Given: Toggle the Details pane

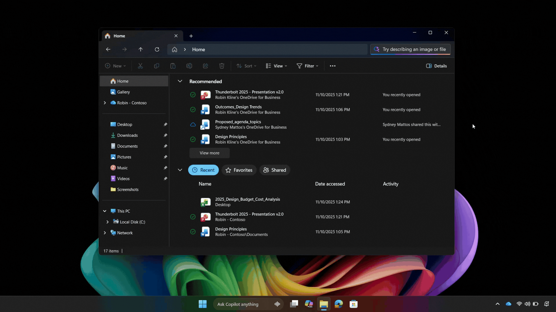Looking at the screenshot, I should click(436, 66).
